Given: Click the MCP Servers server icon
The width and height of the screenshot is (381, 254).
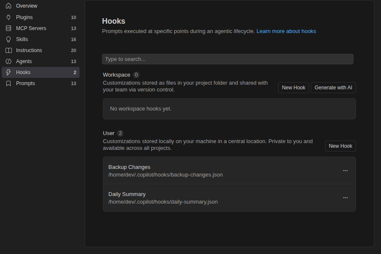Looking at the screenshot, I should (8, 28).
